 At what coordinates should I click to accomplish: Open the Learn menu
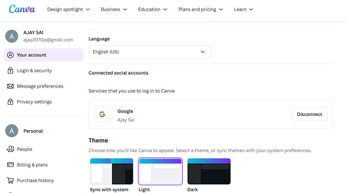243,9
